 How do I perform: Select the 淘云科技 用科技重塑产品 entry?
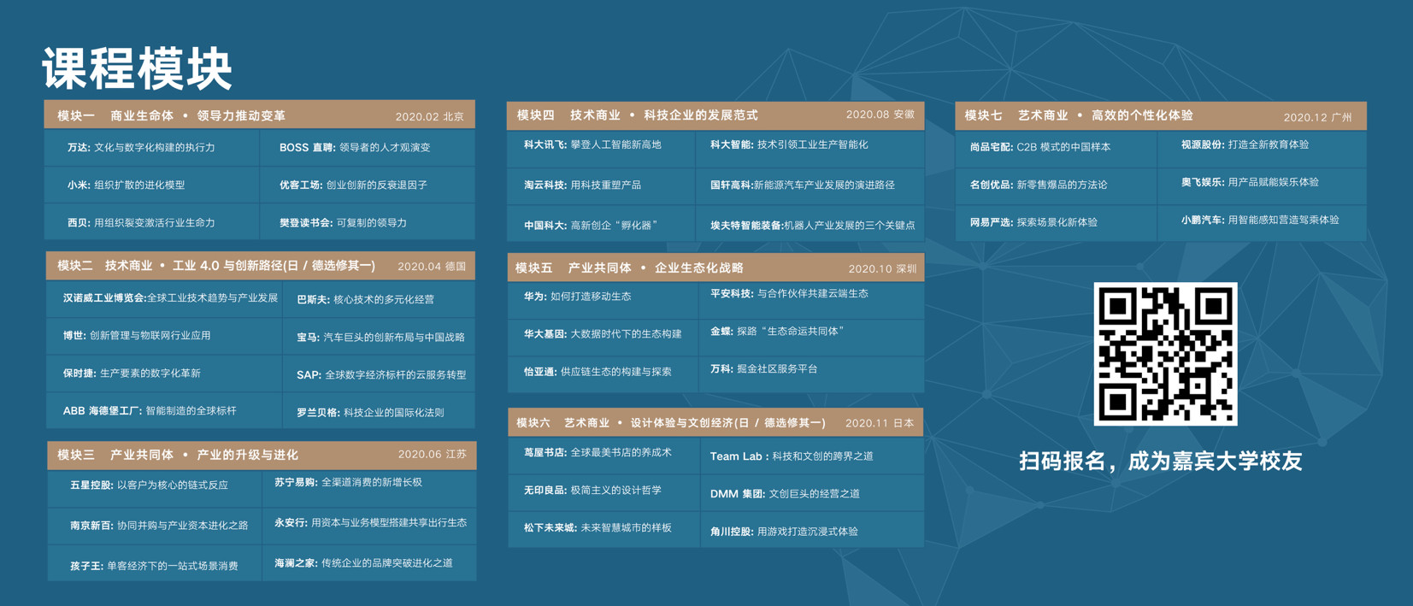[x=601, y=185]
